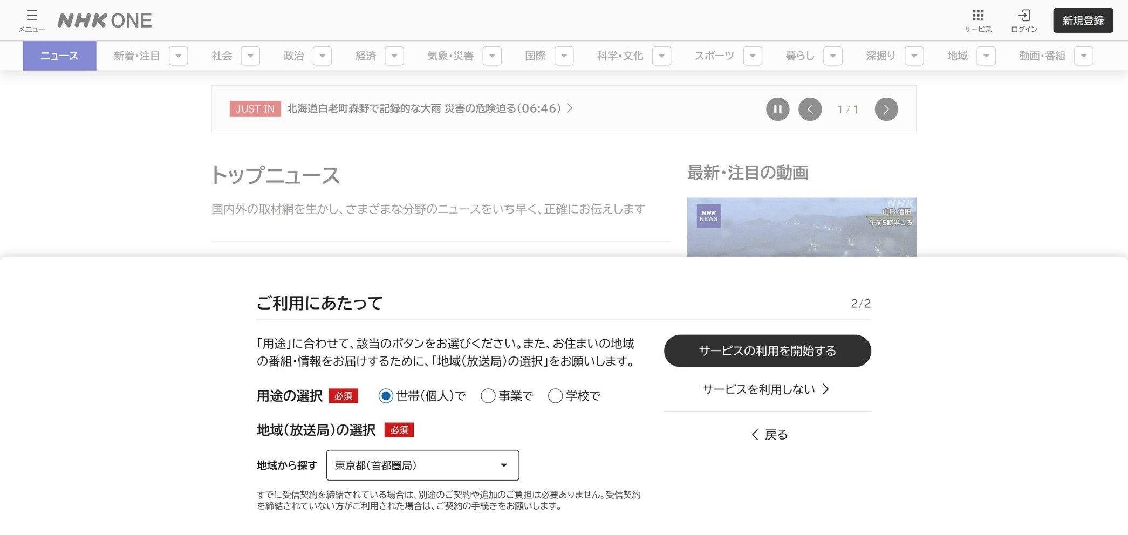1128x535 pixels.
Task: Expand the 社会 category dropdown arrow
Action: click(250, 56)
